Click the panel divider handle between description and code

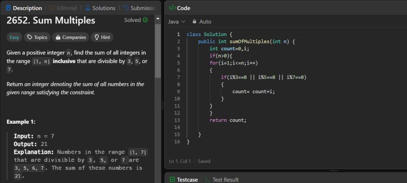163,105
